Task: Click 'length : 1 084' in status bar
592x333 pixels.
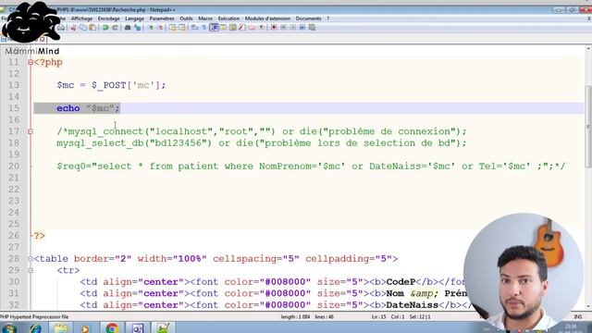Action: tap(295, 316)
